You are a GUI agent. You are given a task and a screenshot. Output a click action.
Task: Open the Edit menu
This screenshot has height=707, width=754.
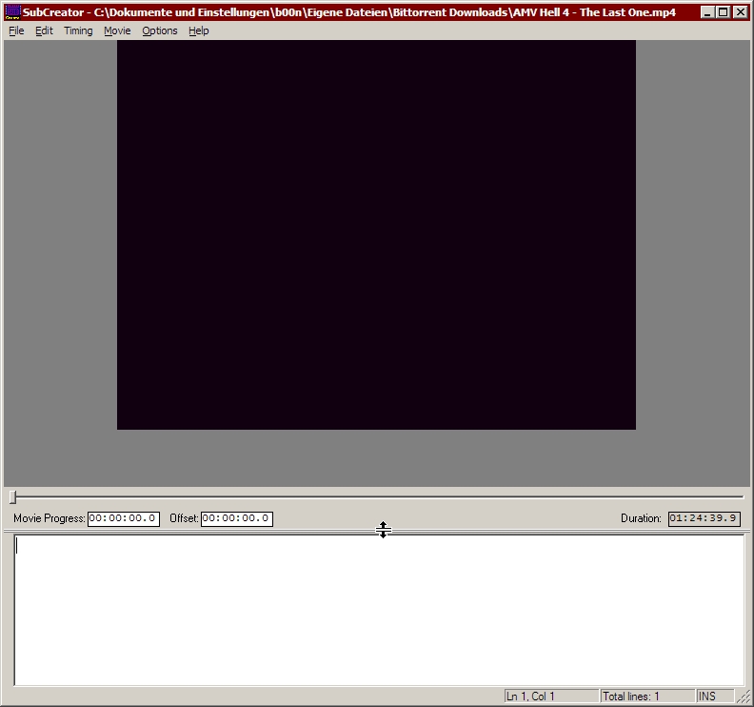(x=44, y=30)
